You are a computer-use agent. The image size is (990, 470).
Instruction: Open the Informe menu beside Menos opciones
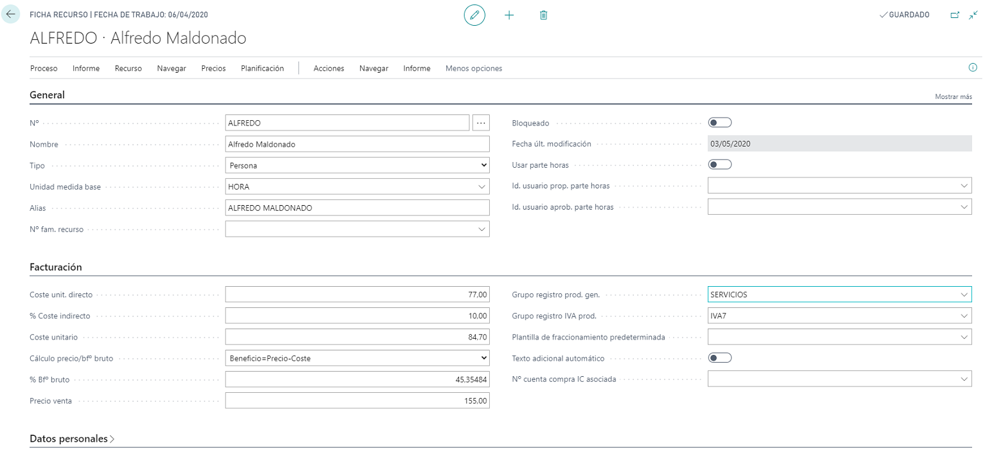pyautogui.click(x=417, y=68)
